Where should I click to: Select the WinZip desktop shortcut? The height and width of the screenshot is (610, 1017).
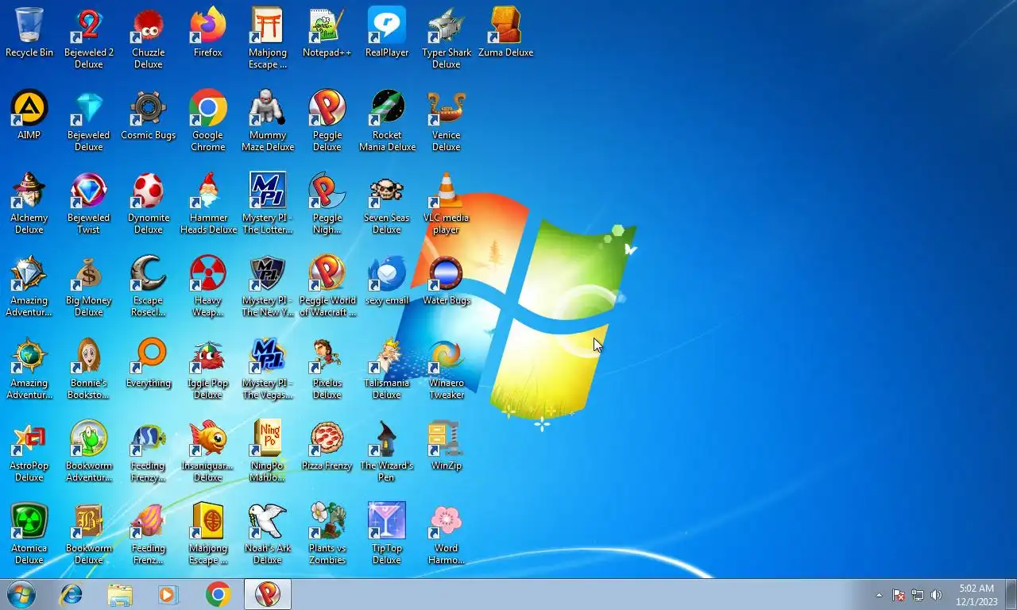(447, 446)
